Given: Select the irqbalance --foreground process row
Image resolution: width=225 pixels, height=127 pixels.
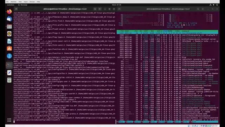Looking at the screenshot, I should [x=167, y=96].
